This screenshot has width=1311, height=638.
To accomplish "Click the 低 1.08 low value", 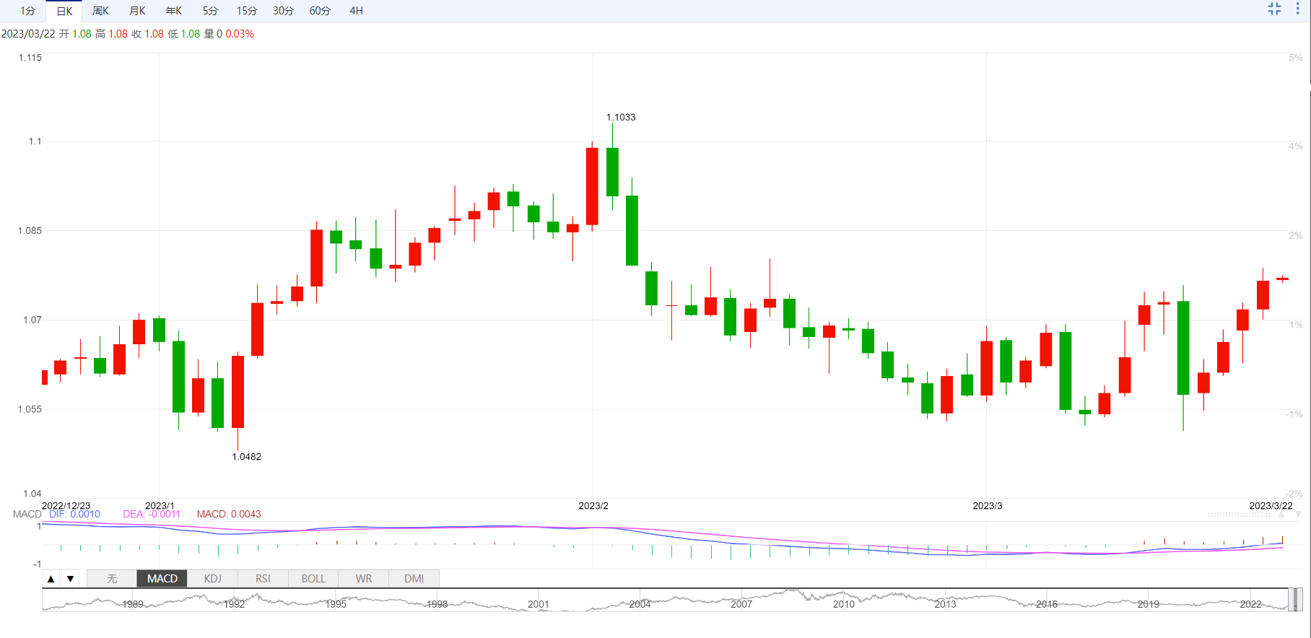I will pos(183,34).
